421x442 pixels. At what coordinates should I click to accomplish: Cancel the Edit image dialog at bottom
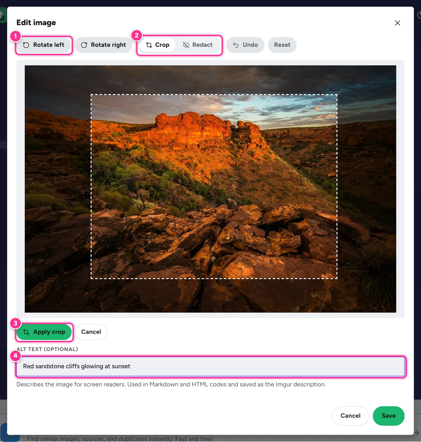[x=350, y=416]
